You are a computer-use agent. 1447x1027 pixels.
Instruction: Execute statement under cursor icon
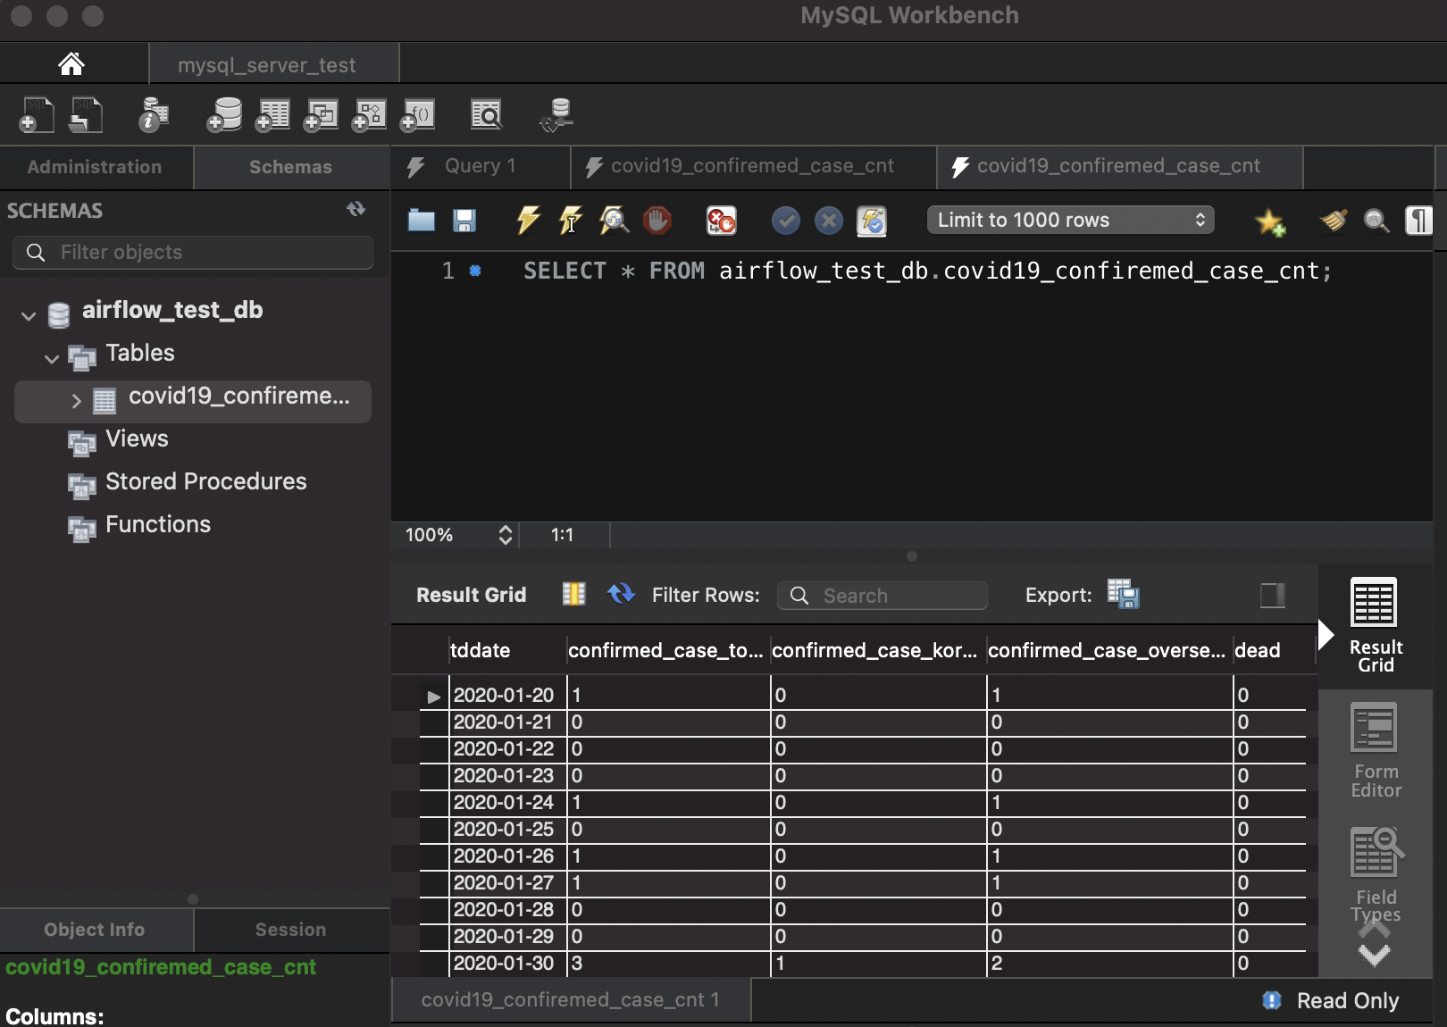pos(571,220)
